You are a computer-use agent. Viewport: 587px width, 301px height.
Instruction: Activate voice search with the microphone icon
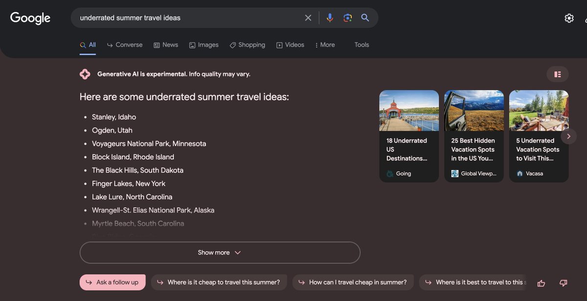pyautogui.click(x=330, y=18)
